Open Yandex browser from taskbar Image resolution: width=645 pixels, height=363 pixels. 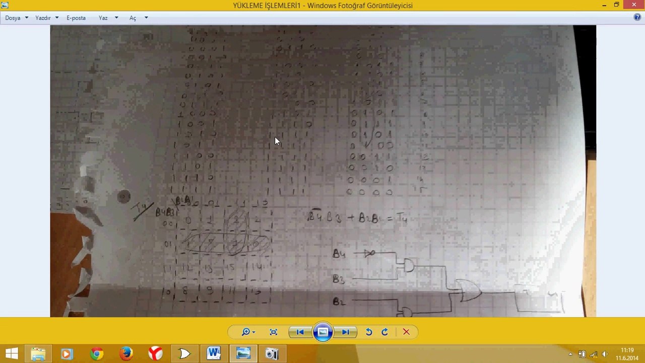tap(155, 354)
